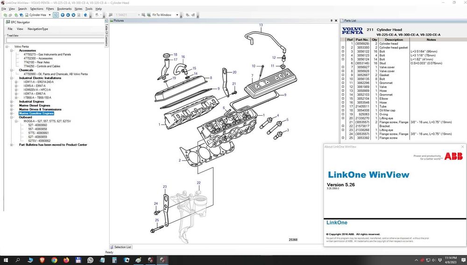Click the blue Next page arrow icon
Viewport: 467px width, 265px height.
pyautogui.click(x=73, y=15)
